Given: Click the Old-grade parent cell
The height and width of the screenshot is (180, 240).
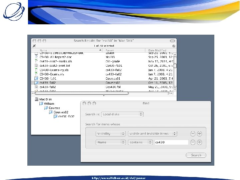Looking at the screenshot, I should coord(113,61).
